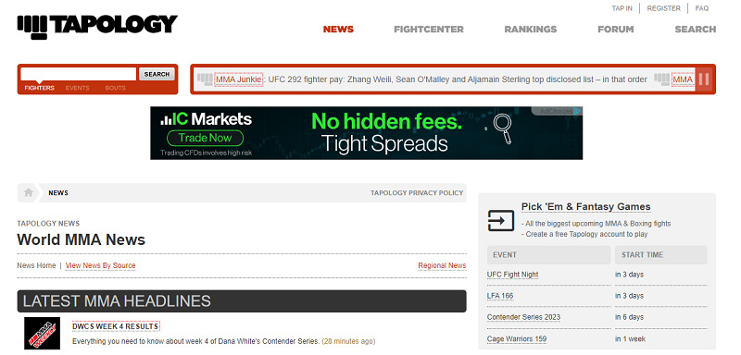Click the 'in 6 days' start time
Screen dimensions: 741x355
(x=630, y=317)
